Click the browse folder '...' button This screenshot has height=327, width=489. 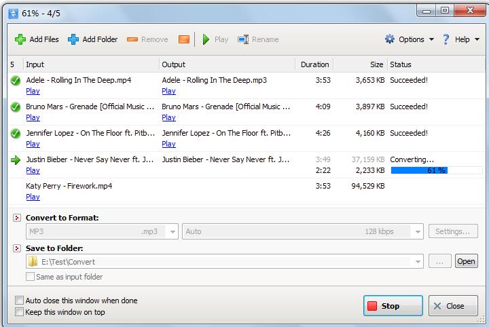(439, 261)
